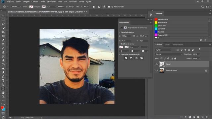
Task: Collapse the Detalhes da forma section
Action: (120, 44)
